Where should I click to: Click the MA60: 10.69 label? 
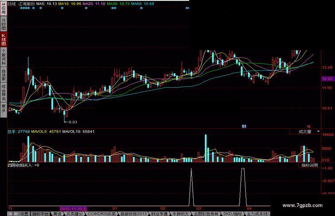(143, 4)
